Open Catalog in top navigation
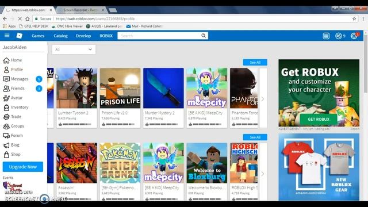 tap(60, 36)
